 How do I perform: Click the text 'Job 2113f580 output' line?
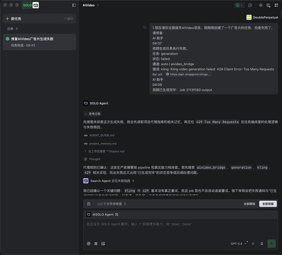pos(195,90)
